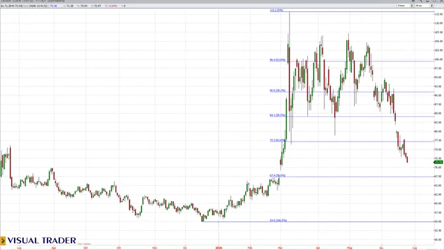Click the green current price tag 71.42
The width and height of the screenshot is (444, 250).
[x=438, y=162]
